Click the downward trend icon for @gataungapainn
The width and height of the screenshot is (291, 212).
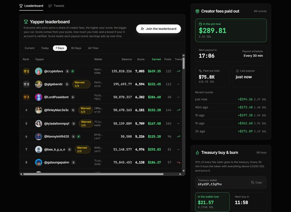click(178, 163)
